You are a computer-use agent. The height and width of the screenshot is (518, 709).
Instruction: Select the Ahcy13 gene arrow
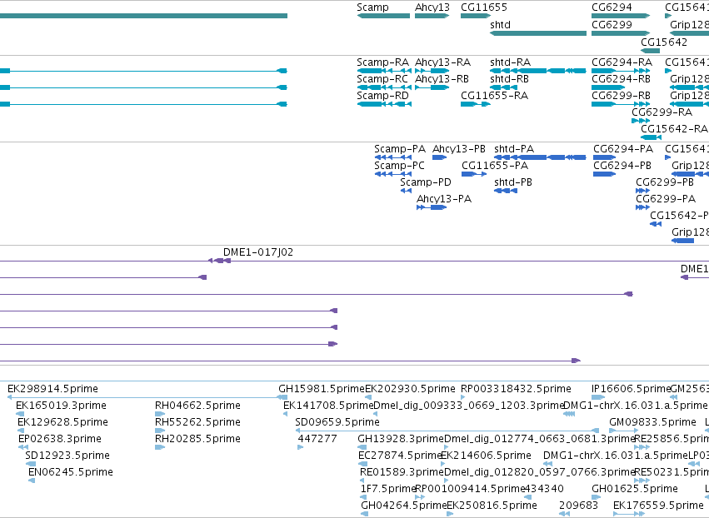432,16
